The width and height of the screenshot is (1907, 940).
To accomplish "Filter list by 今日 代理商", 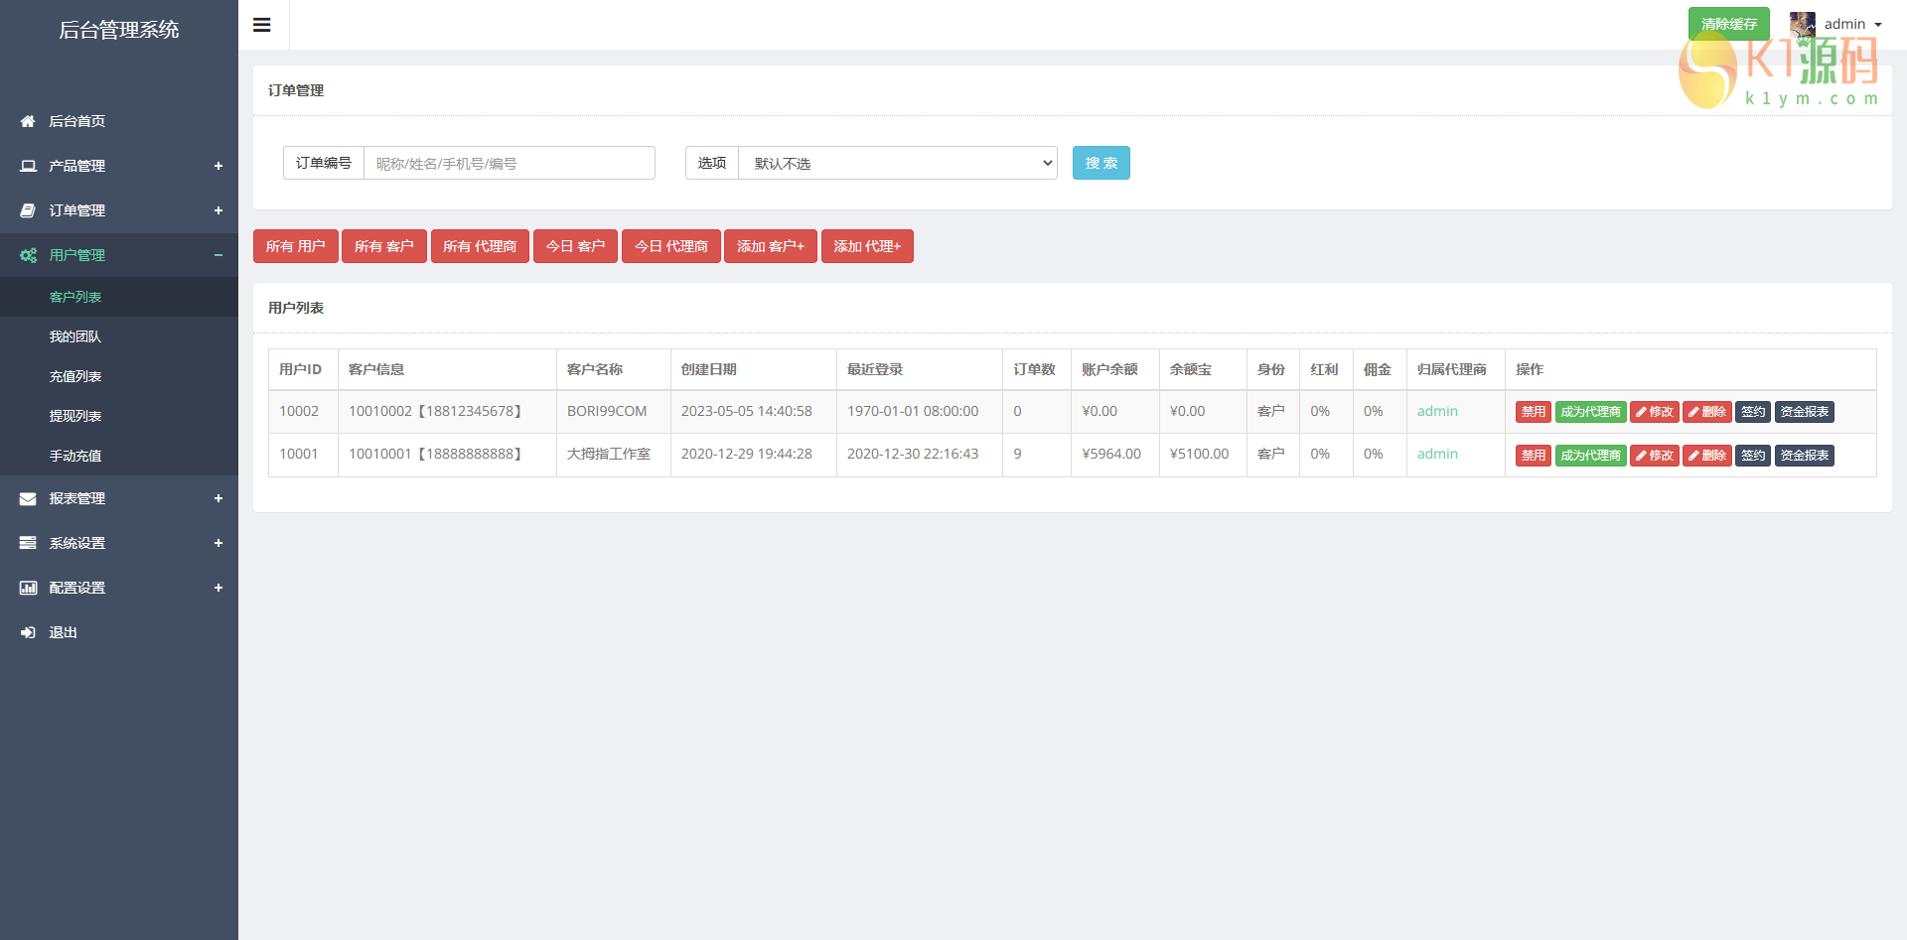I will (670, 246).
